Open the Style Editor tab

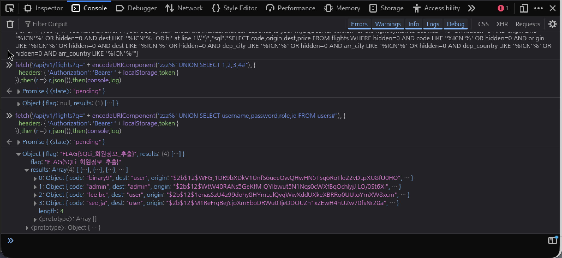(x=234, y=8)
